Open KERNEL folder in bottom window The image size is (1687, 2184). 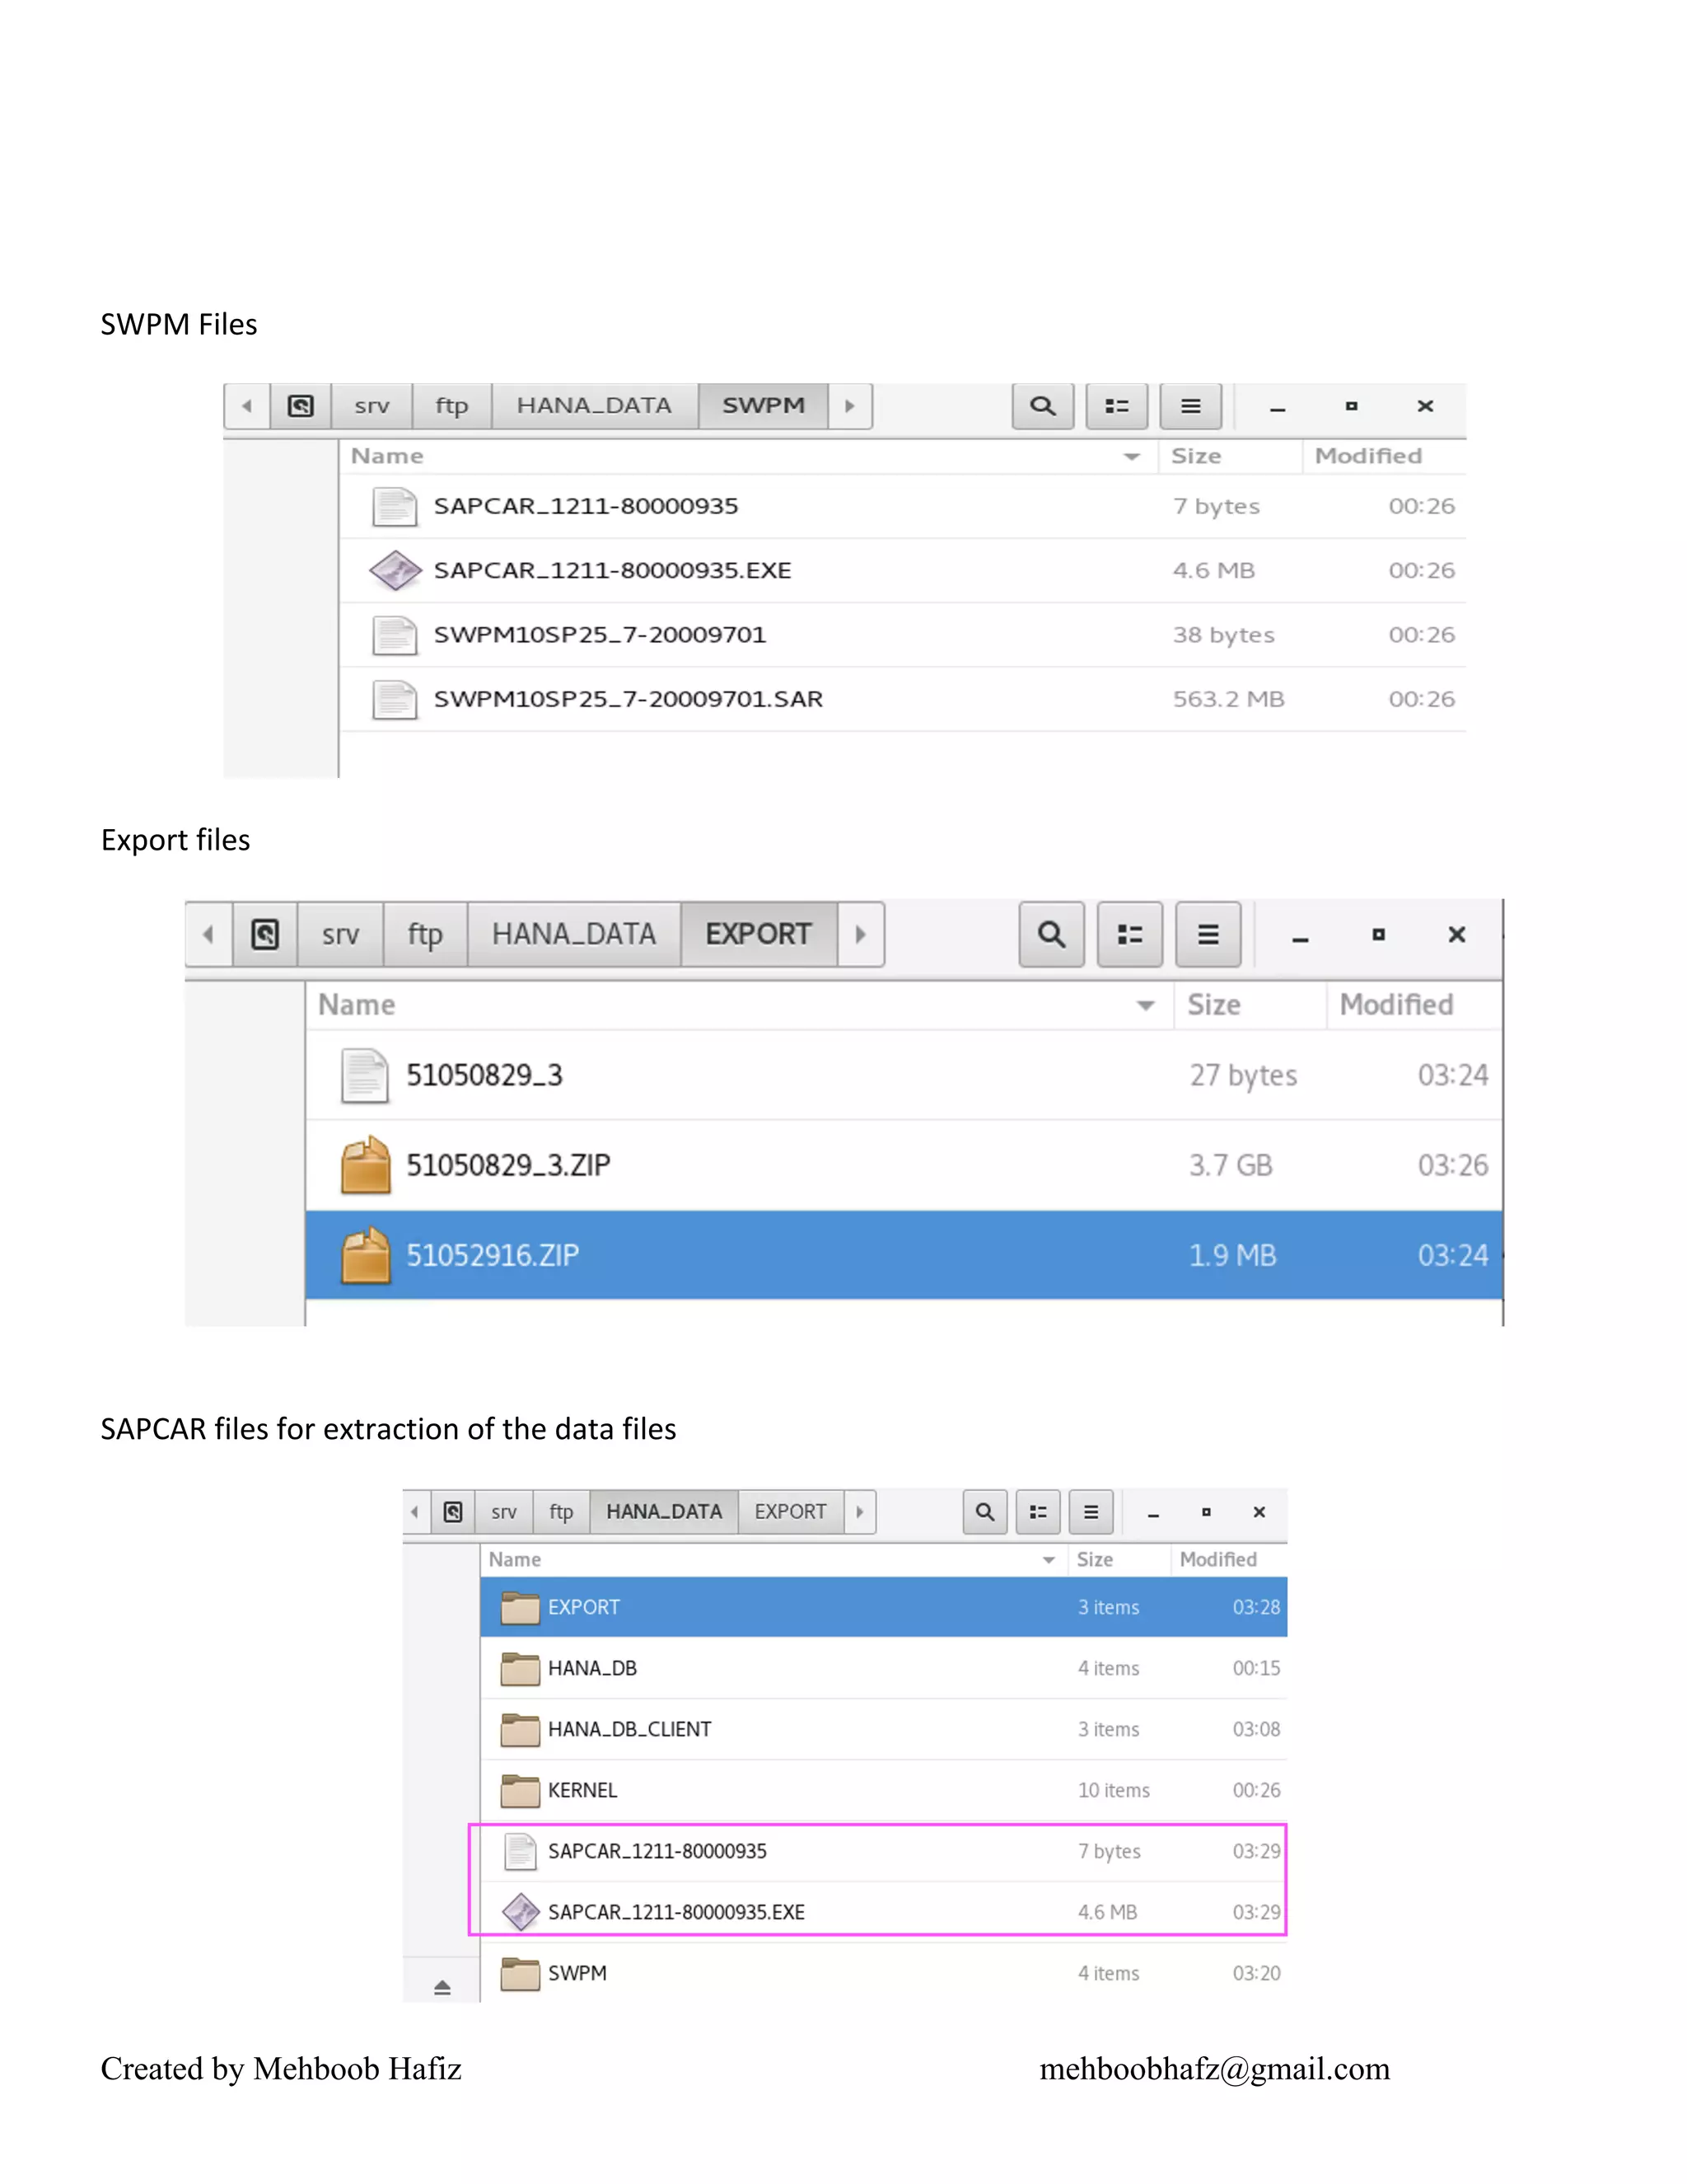pyautogui.click(x=582, y=1790)
